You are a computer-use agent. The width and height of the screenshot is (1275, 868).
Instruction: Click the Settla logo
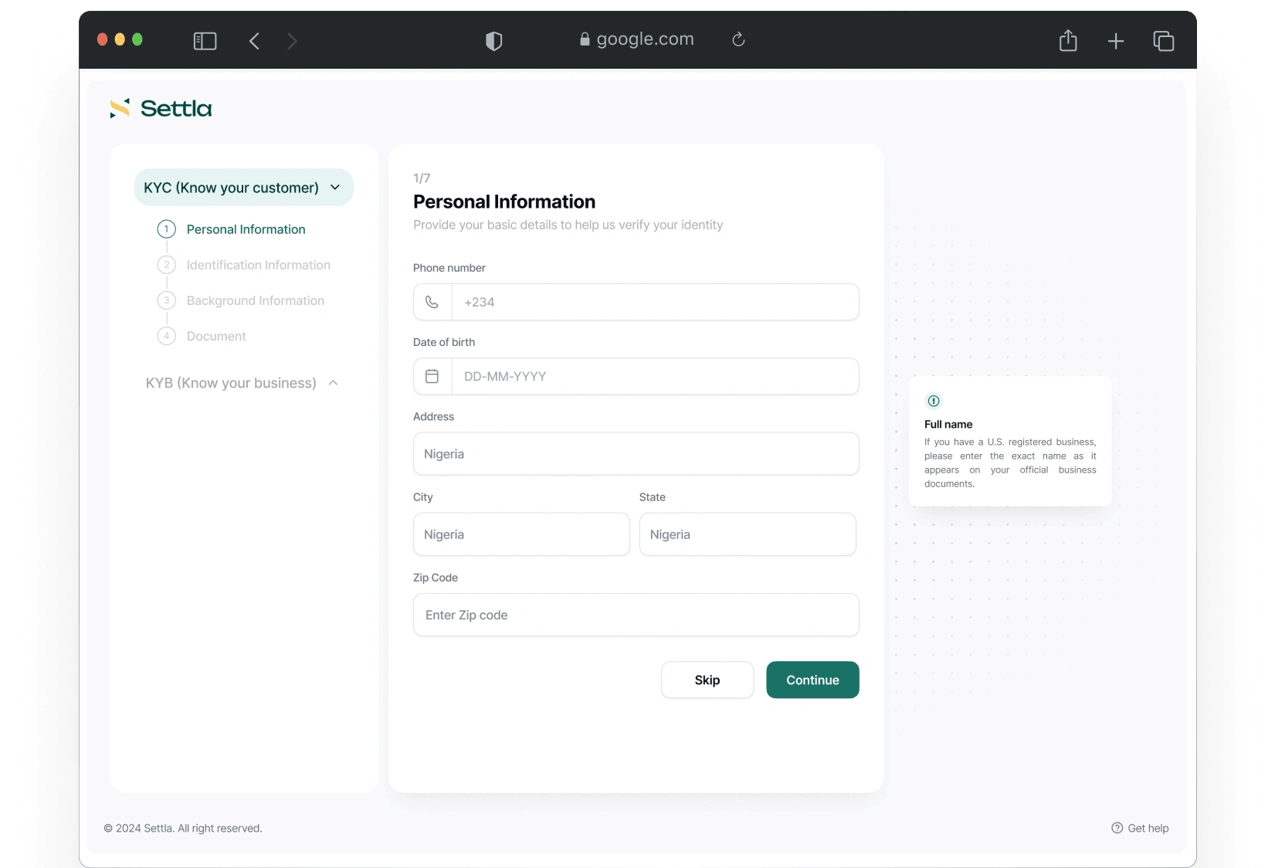[x=161, y=108]
